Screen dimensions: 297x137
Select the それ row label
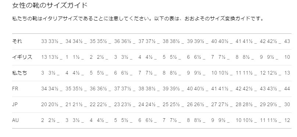[x=17, y=41]
